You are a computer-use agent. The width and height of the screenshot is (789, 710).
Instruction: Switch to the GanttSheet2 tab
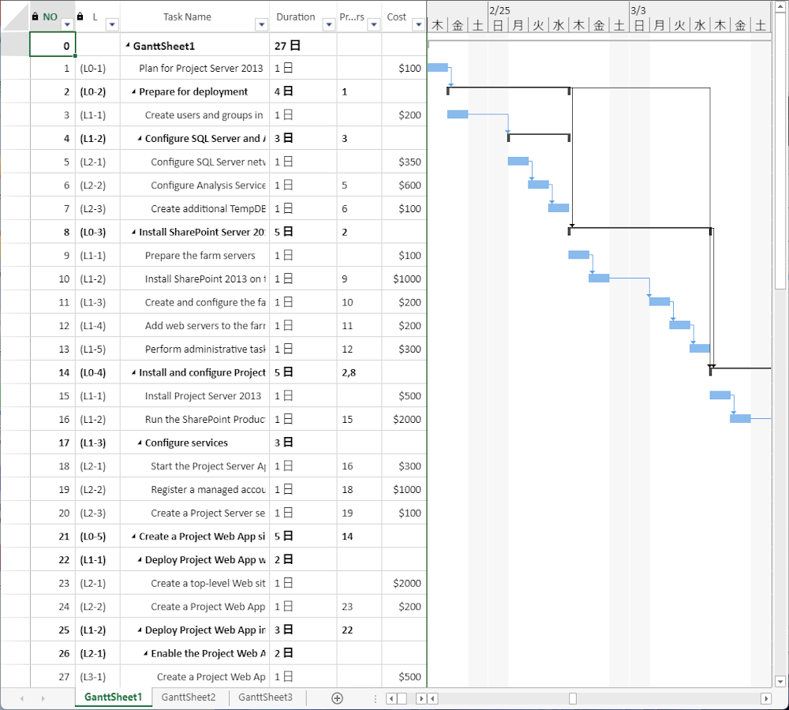[x=189, y=697]
